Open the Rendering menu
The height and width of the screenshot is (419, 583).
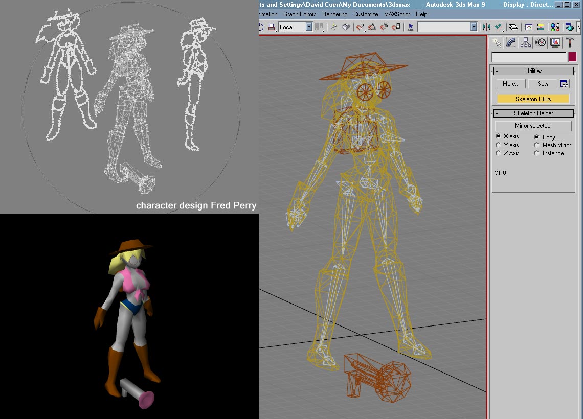tap(334, 14)
